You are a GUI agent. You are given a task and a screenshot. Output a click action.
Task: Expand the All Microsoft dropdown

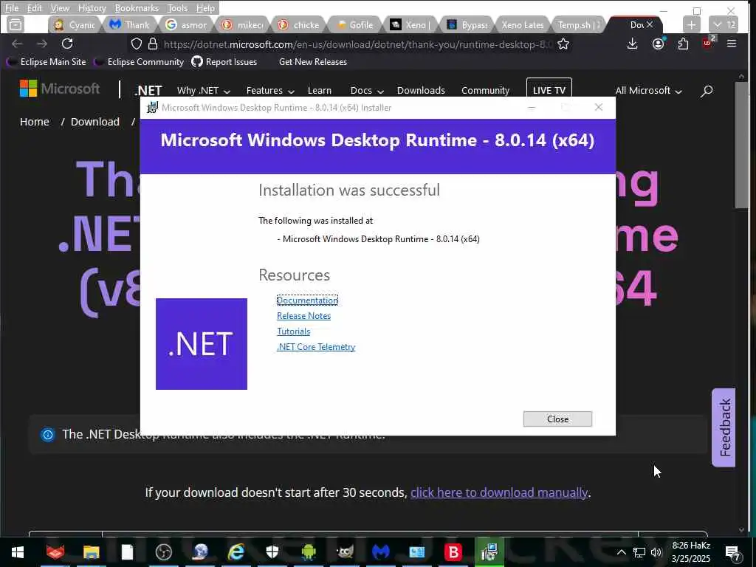(648, 91)
